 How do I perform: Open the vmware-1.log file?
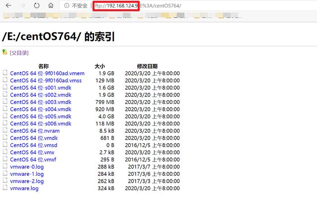pyautogui.click(x=27, y=174)
